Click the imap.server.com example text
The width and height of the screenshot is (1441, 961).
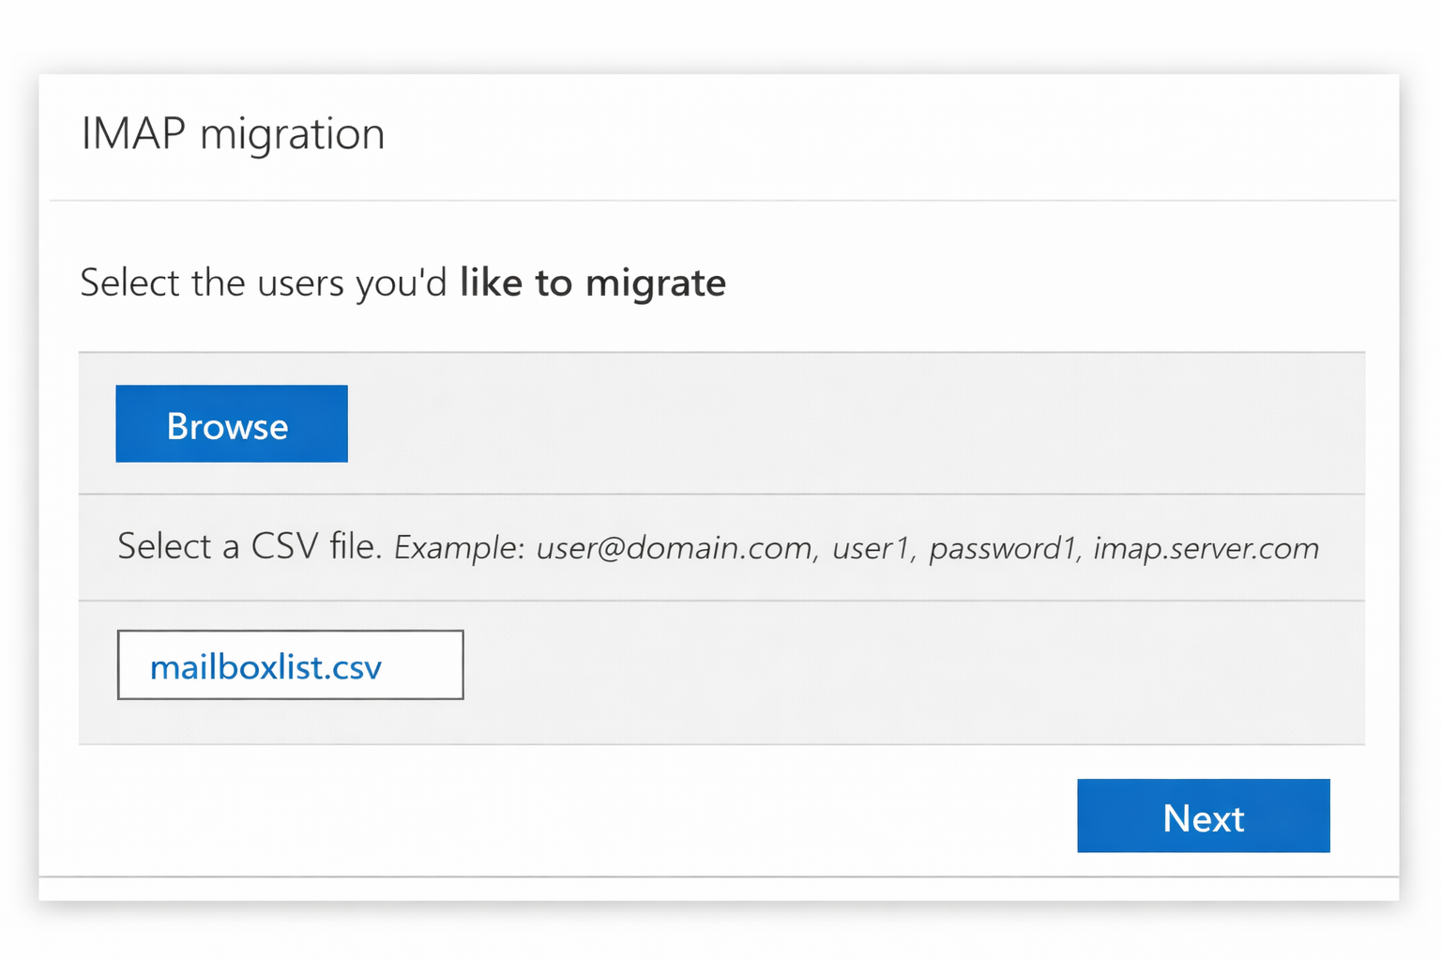(1206, 547)
